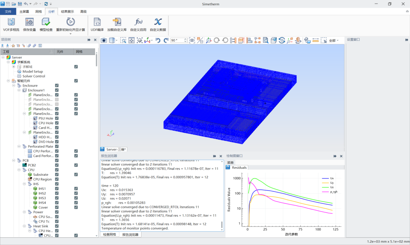Close the 报告浏览器 panel

tap(221, 156)
